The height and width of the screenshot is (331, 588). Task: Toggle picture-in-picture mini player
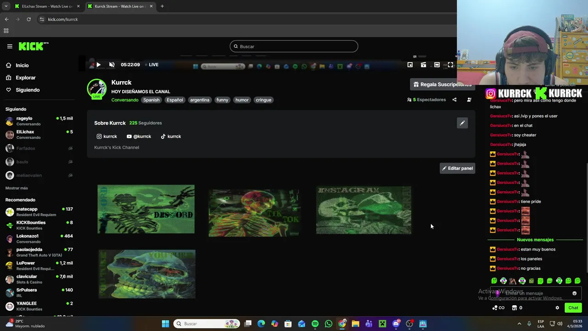point(410,65)
